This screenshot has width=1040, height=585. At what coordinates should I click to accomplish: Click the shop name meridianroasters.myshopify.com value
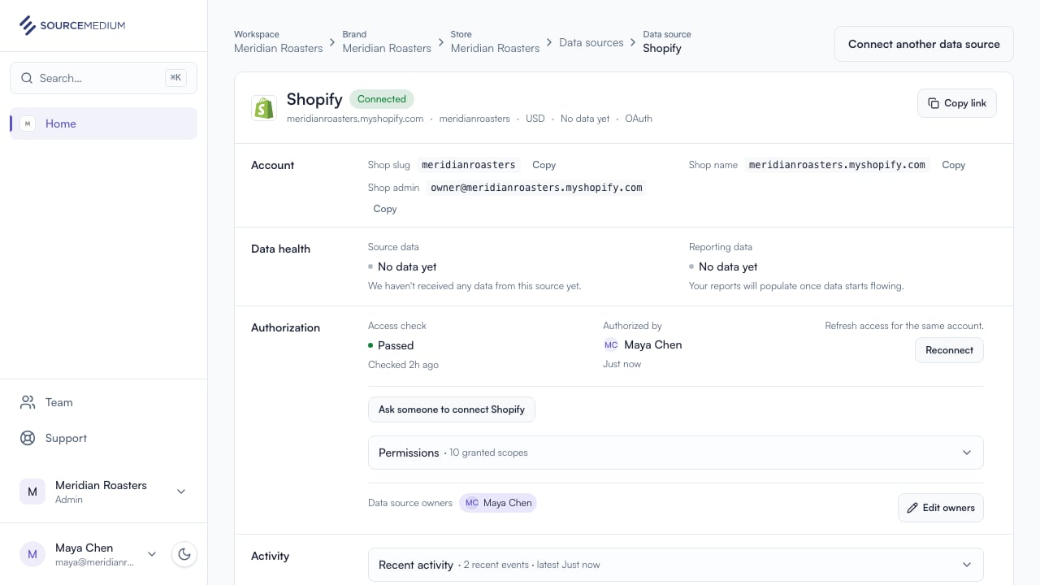(x=837, y=165)
